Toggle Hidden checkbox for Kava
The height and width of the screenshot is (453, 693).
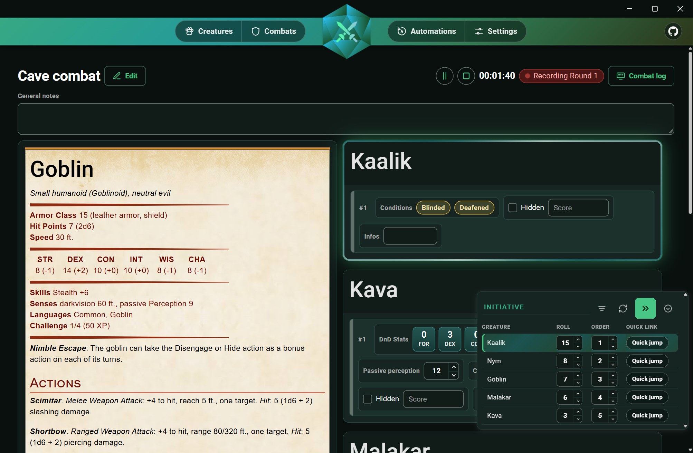tap(368, 399)
